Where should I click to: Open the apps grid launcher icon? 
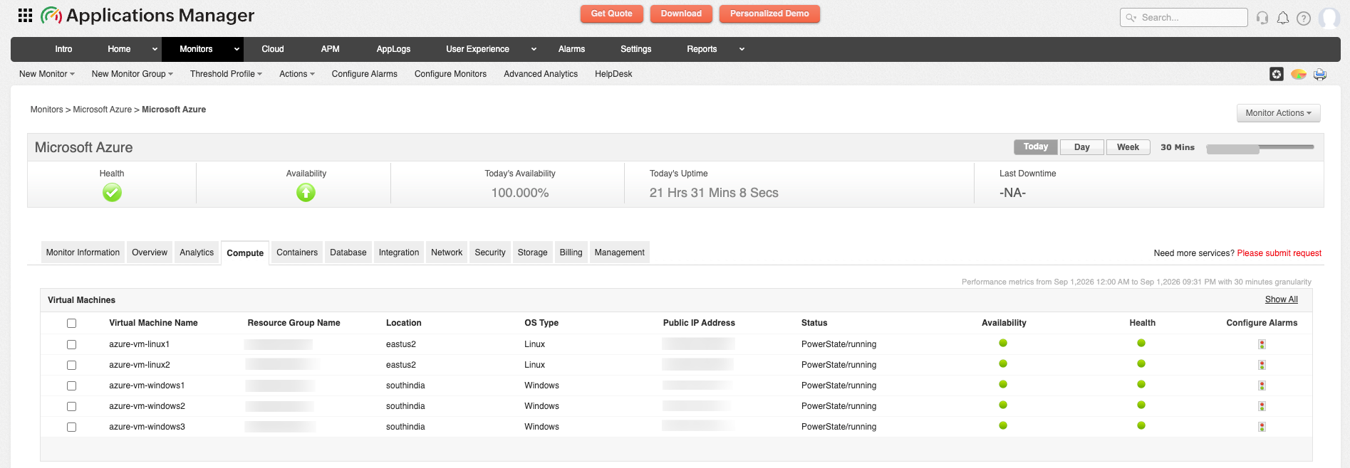[x=25, y=15]
